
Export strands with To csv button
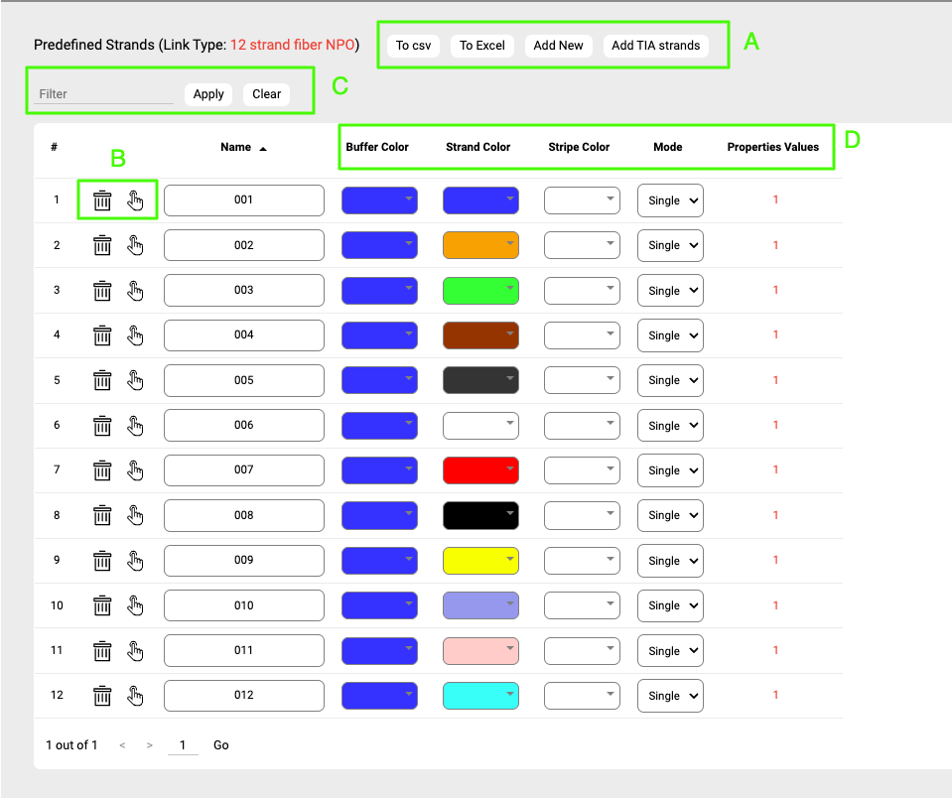click(x=413, y=46)
